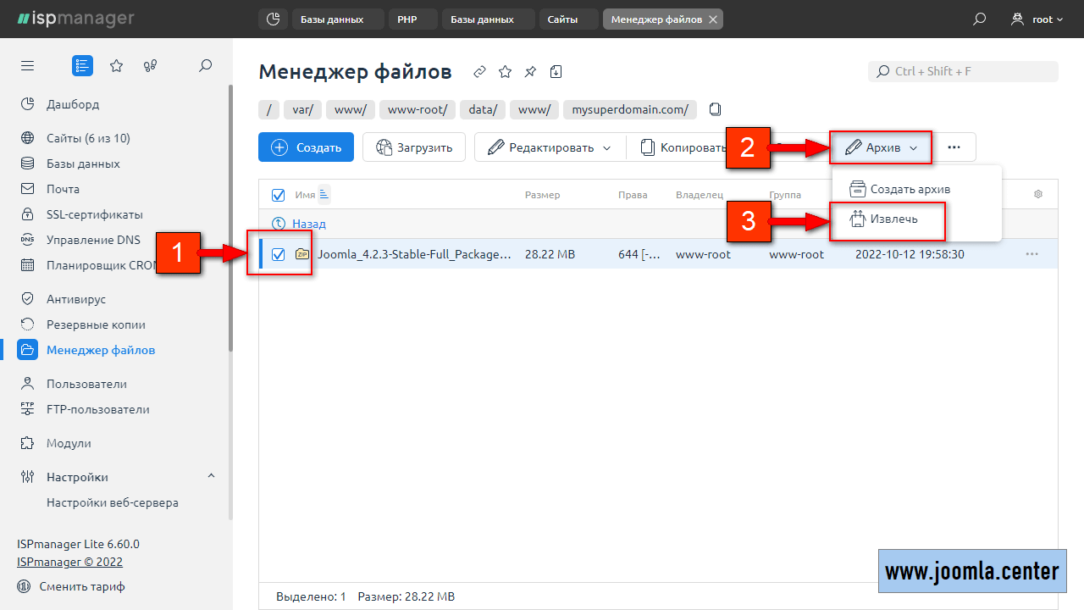Viewport: 1084px width, 610px height.
Task: Open the favorites star icon in sidebar
Action: (x=117, y=66)
